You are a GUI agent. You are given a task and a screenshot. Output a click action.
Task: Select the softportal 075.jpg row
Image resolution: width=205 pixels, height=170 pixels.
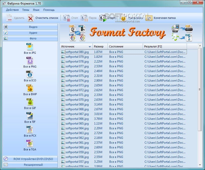click(x=123, y=76)
